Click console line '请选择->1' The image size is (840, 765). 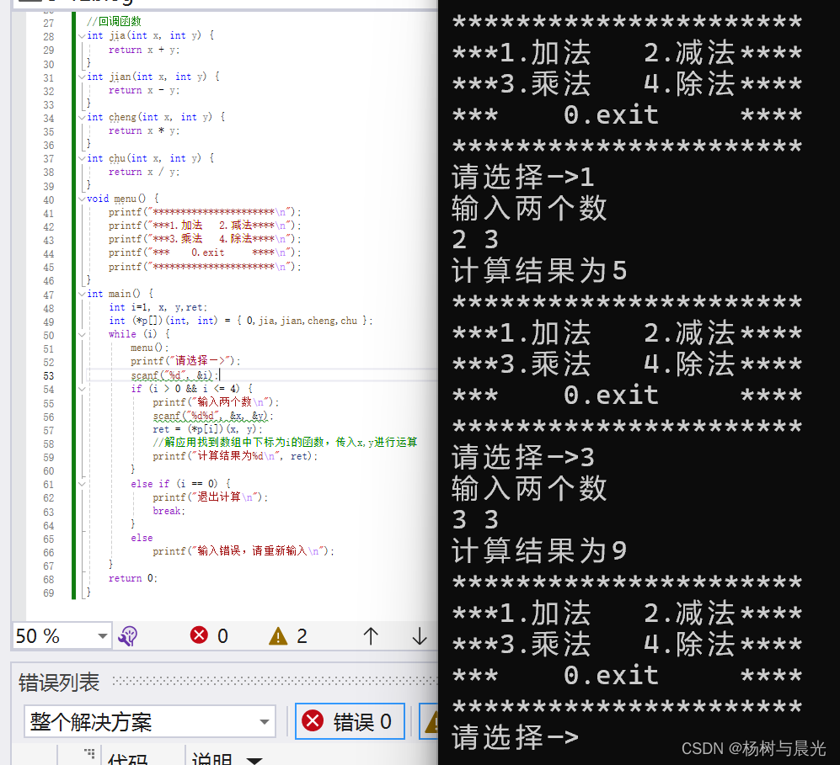coord(523,177)
